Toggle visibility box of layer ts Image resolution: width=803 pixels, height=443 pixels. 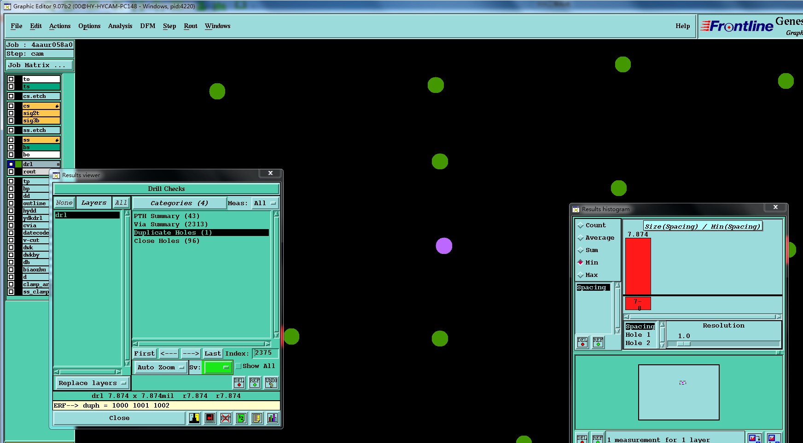click(11, 86)
